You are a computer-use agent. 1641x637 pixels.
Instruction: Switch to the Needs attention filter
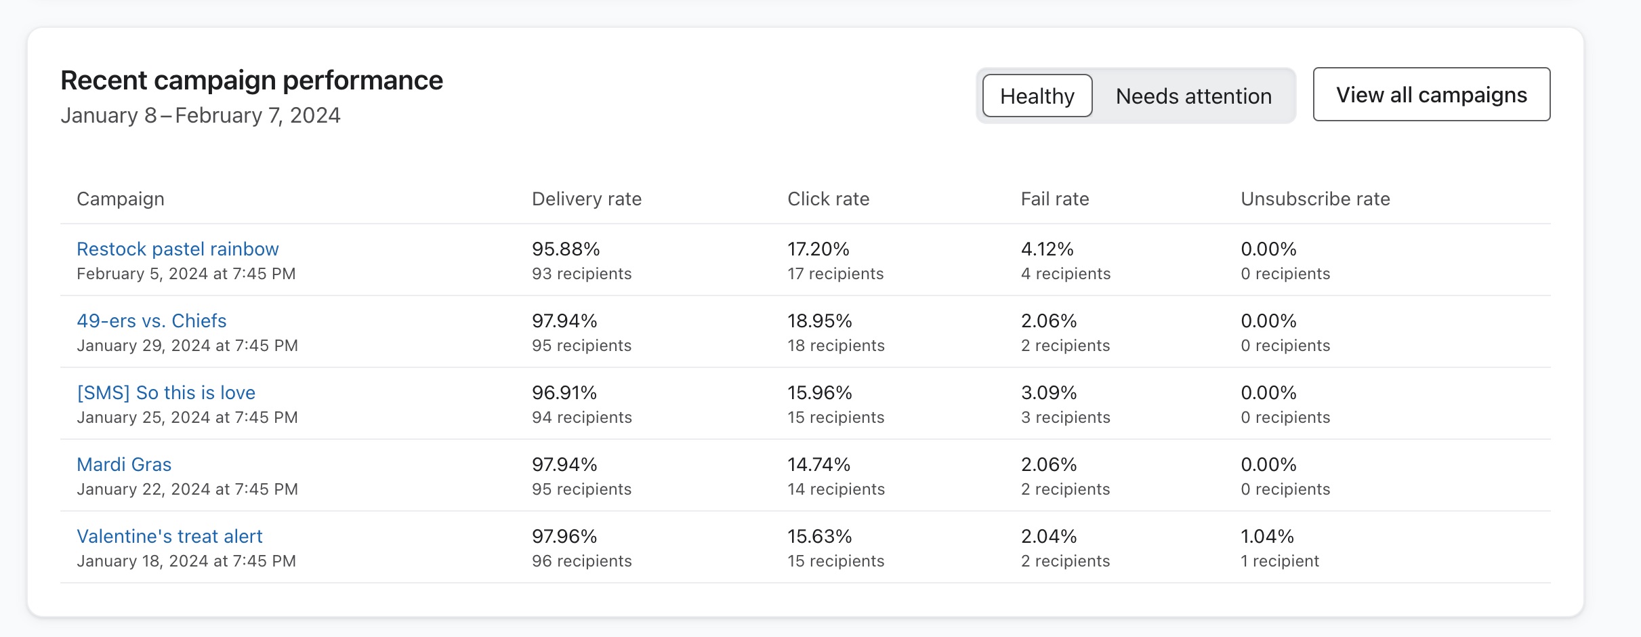pyautogui.click(x=1193, y=96)
